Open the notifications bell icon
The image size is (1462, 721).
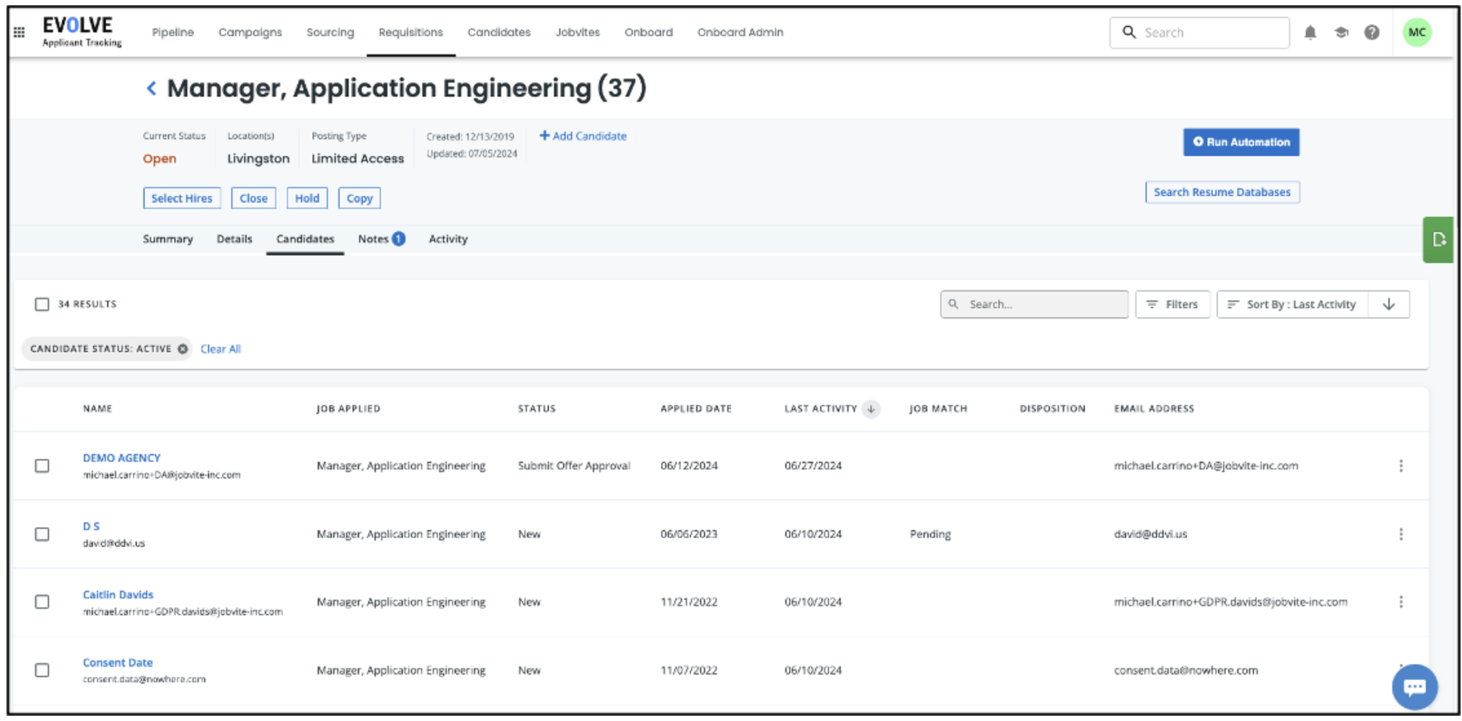(x=1310, y=32)
